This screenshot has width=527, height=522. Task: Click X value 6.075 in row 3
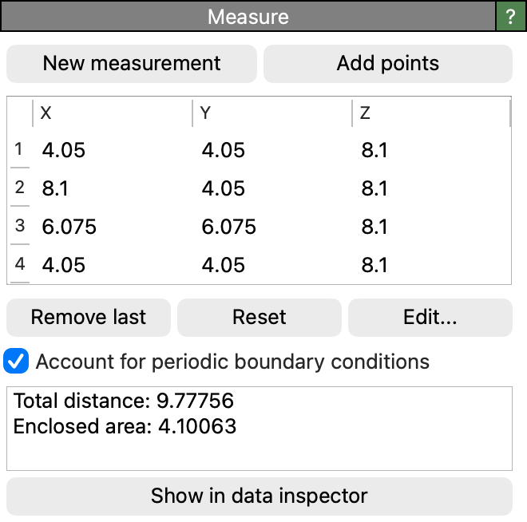pos(69,227)
